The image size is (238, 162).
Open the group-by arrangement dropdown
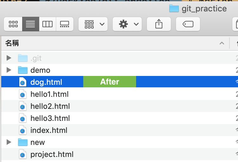tap(93, 24)
